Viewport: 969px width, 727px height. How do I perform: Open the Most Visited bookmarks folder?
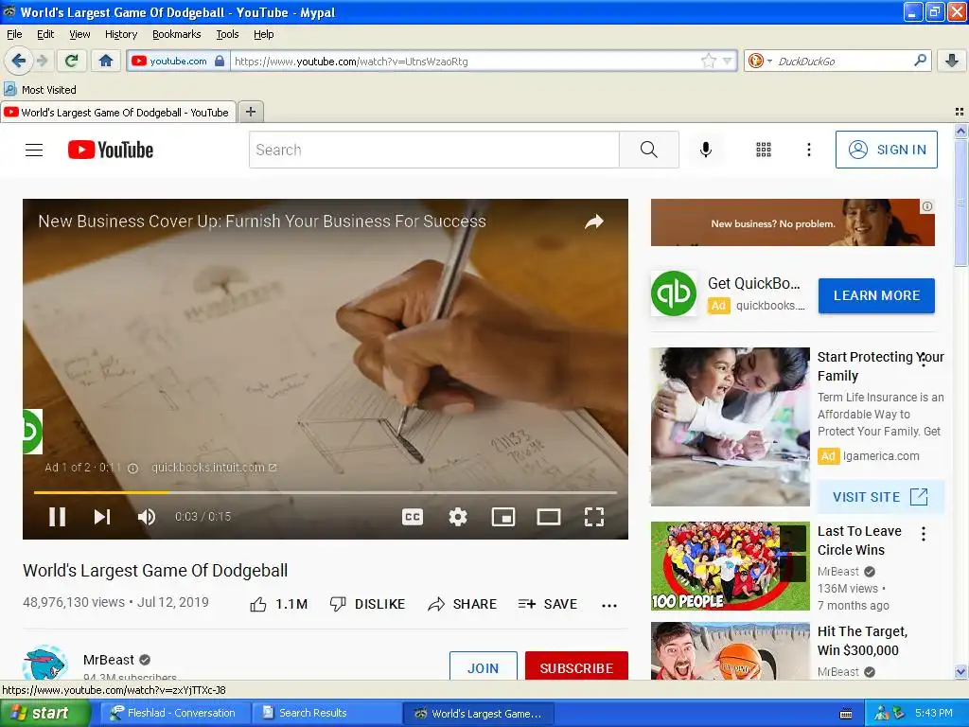click(41, 90)
